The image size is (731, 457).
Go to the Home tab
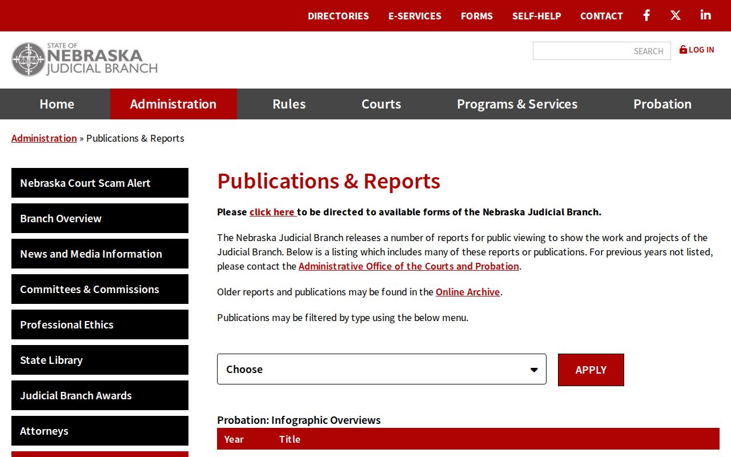point(57,104)
